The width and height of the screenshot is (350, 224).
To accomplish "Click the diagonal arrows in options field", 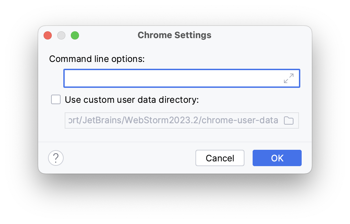I will pyautogui.click(x=289, y=78).
